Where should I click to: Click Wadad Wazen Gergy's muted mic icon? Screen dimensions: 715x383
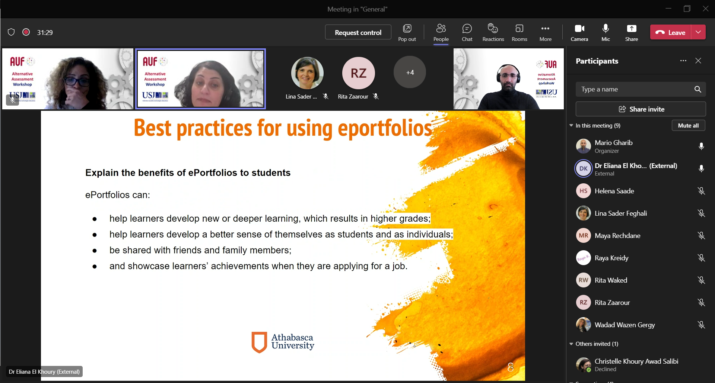coord(701,325)
